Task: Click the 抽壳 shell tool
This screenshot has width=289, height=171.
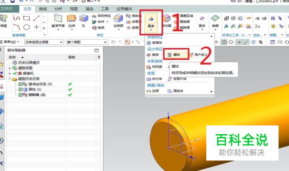Action: tap(98, 28)
